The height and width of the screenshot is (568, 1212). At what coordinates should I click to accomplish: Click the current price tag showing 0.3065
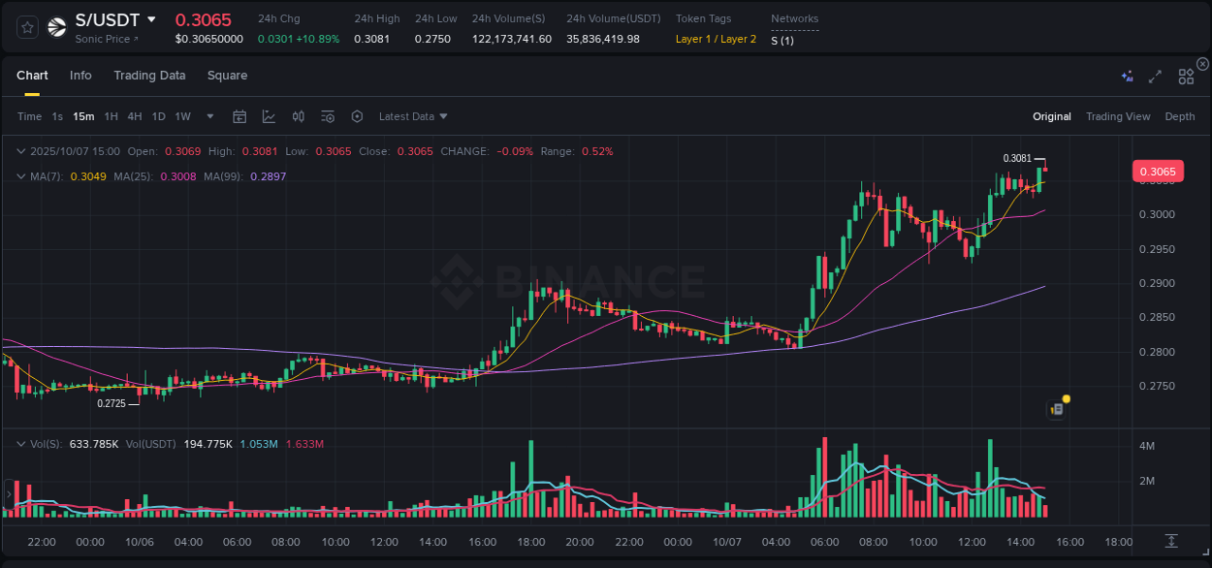click(1160, 171)
